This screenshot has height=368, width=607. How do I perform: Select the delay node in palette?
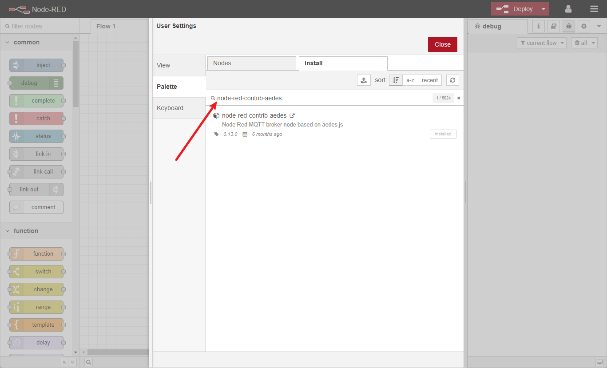pos(36,343)
